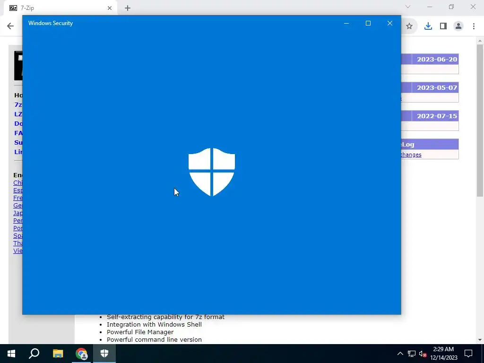Switch to Chrome in the taskbar

[x=81, y=354]
